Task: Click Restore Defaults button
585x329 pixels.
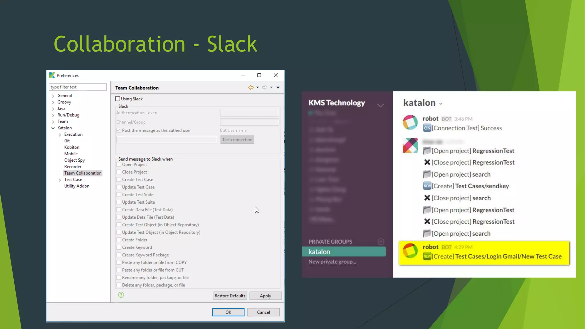Action: pyautogui.click(x=230, y=296)
